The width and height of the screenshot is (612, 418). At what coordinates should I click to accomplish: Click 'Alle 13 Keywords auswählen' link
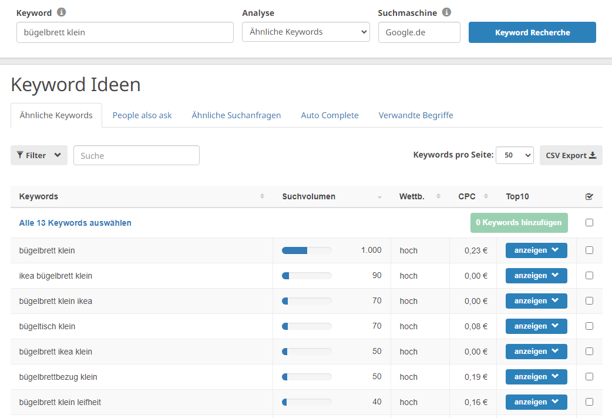75,223
